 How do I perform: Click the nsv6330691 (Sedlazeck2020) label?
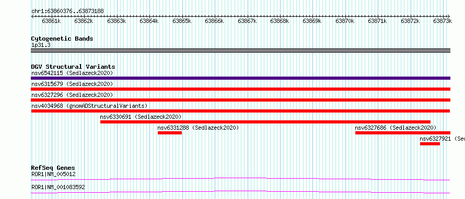141,117
